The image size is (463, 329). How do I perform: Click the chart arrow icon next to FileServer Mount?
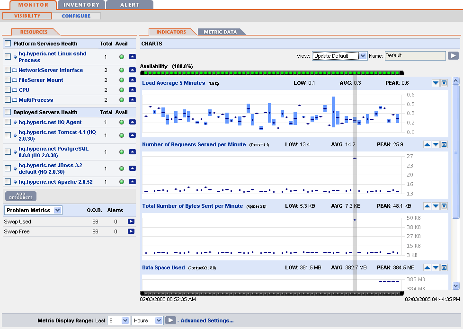[x=133, y=80]
